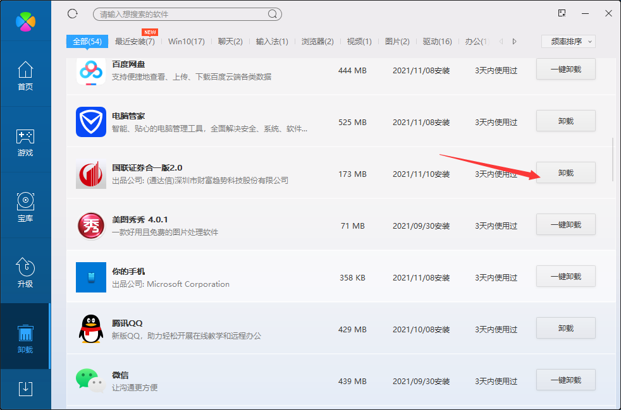Switch to the Win10(17) tab
The width and height of the screenshot is (621, 410).
(x=187, y=42)
